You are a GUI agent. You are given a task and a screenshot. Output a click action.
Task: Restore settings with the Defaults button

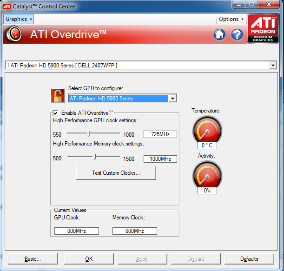(249, 259)
